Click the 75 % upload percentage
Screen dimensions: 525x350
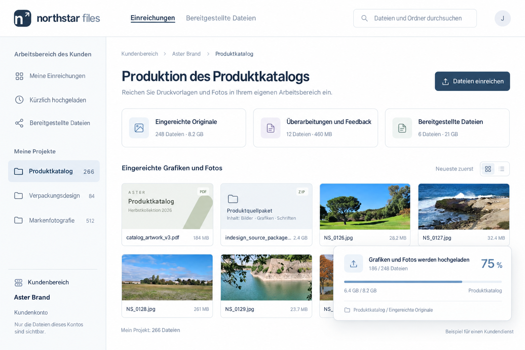point(492,264)
